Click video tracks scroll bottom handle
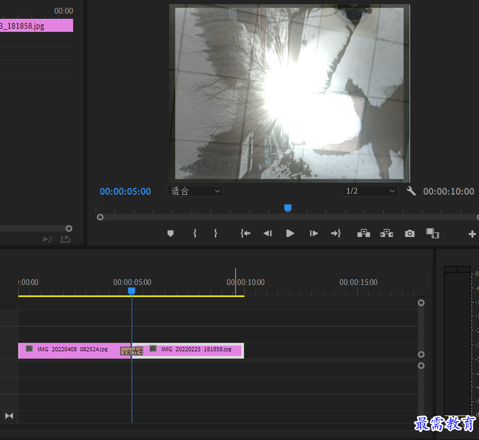This screenshot has width=479, height=440. click(421, 354)
